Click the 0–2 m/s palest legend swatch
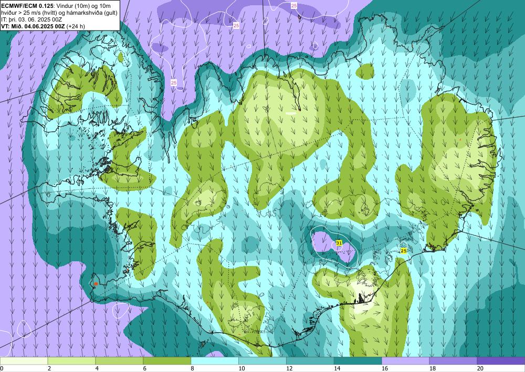 pos(24,361)
